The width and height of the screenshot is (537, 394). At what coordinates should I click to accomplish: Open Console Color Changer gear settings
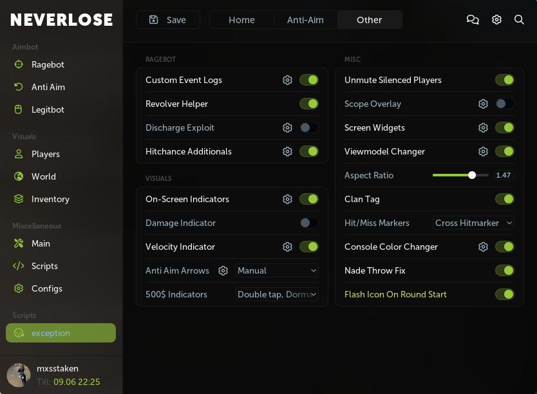483,247
